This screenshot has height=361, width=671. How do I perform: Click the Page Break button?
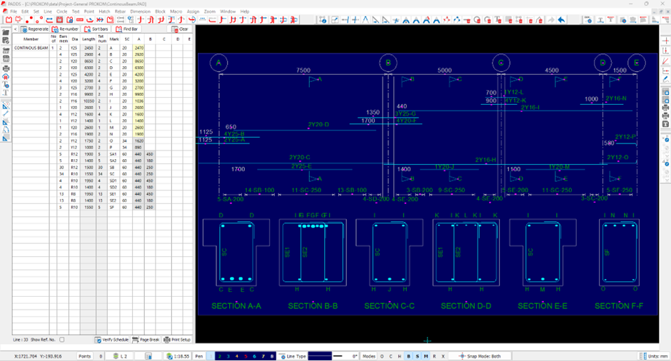[x=146, y=340]
